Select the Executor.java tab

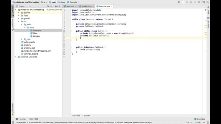point(104,6)
